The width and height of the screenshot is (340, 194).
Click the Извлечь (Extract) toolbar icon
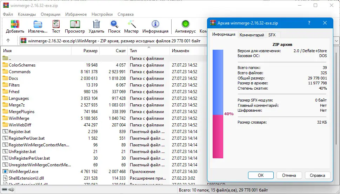click(38, 24)
